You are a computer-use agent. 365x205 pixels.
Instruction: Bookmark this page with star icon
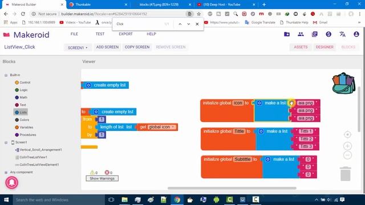pyautogui.click(x=198, y=14)
